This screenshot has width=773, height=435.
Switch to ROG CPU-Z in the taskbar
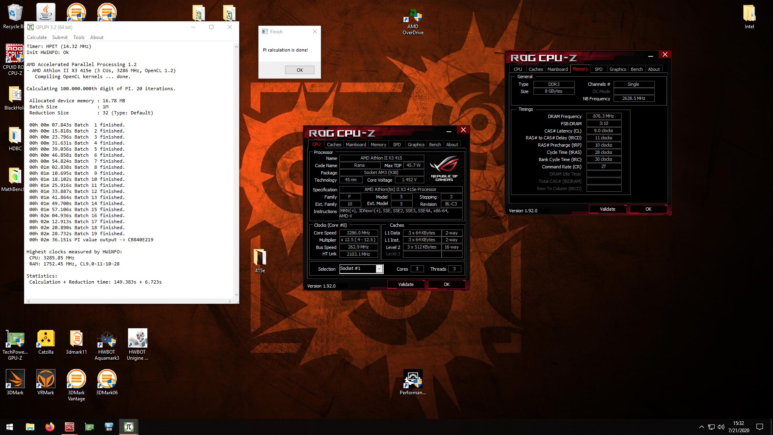tap(69, 427)
